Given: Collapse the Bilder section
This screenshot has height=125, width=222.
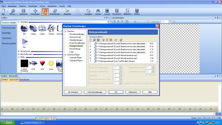Looking at the screenshot, I should tap(19, 57).
